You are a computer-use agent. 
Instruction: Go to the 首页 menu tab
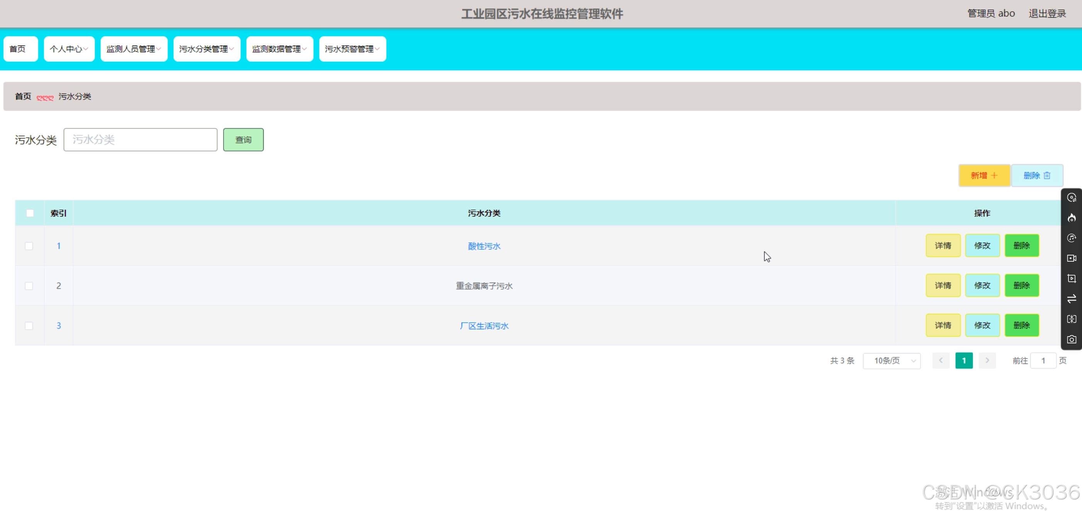[x=20, y=49]
